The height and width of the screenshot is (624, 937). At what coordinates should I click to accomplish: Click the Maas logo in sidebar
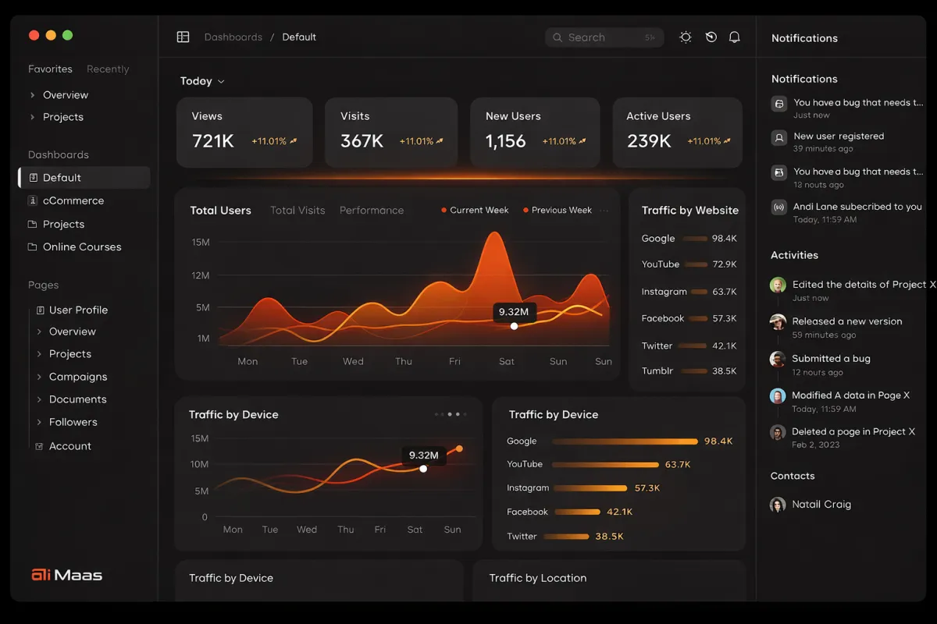[x=66, y=576]
